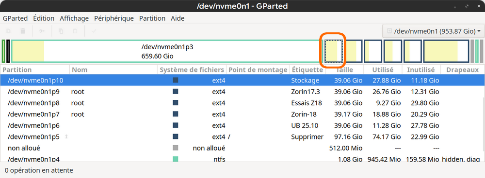Viewport: 485px width, 178px height.
Task: Sort by the Système de fichiers header
Action: [x=192, y=70]
